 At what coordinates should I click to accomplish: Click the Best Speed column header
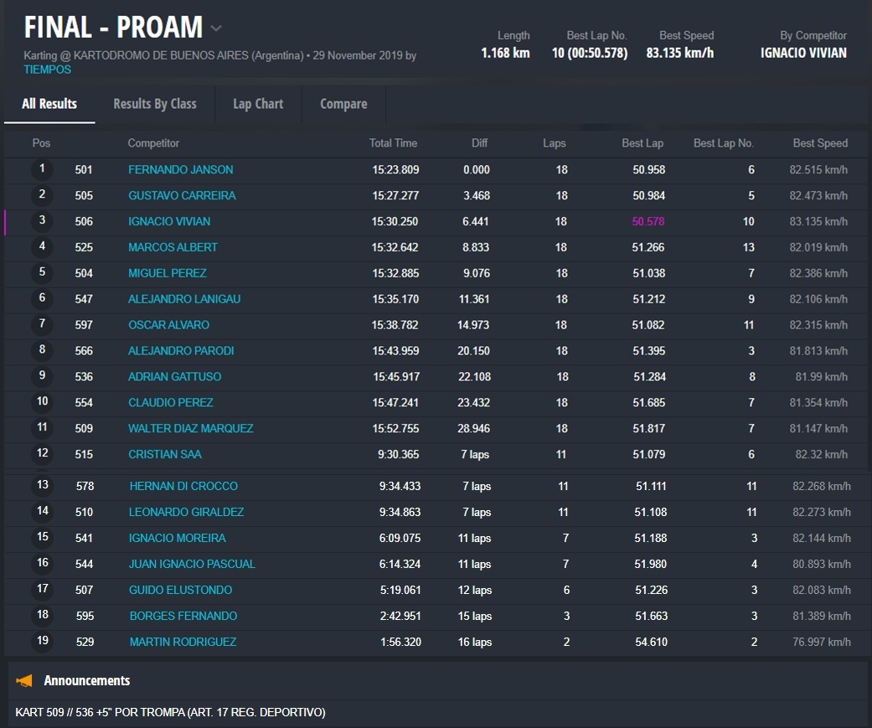[819, 143]
